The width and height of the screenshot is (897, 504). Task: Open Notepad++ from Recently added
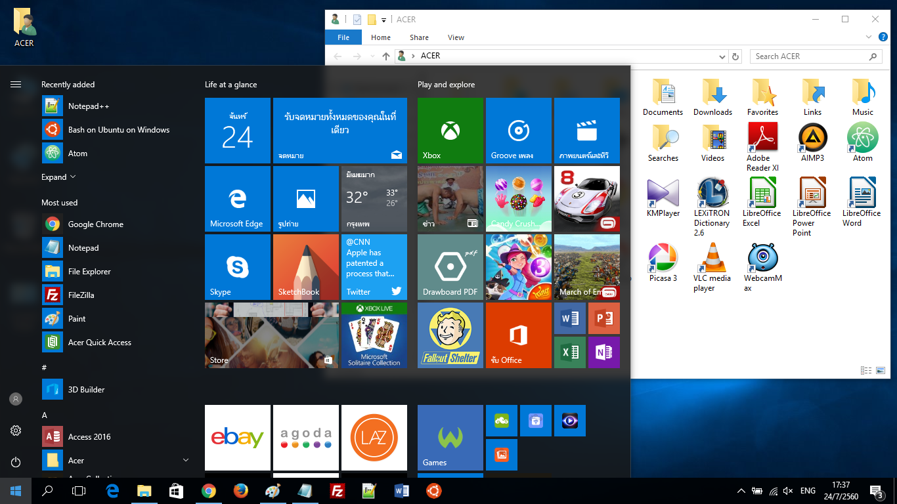pyautogui.click(x=116, y=106)
